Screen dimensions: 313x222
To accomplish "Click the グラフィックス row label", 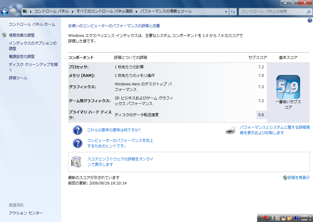I will pos(82,87).
